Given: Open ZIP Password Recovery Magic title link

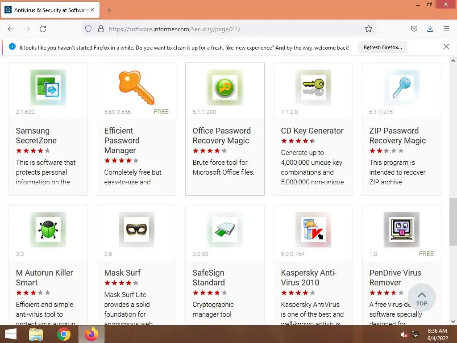Looking at the screenshot, I should coord(398,136).
